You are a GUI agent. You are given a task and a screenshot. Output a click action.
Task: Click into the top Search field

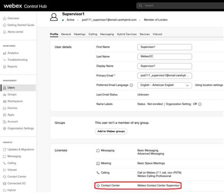click(x=180, y=6)
